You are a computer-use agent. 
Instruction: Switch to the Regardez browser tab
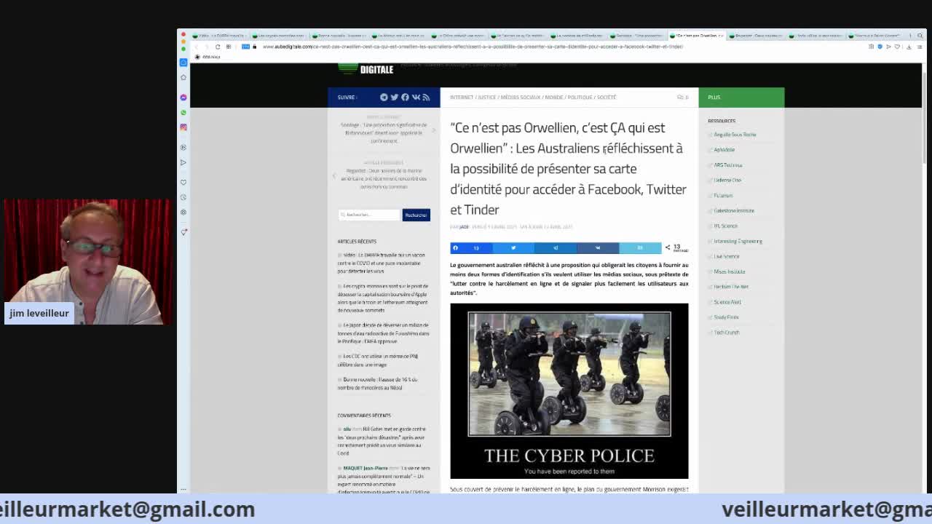[757, 36]
